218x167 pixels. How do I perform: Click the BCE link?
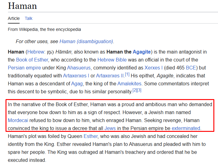click(x=191, y=68)
